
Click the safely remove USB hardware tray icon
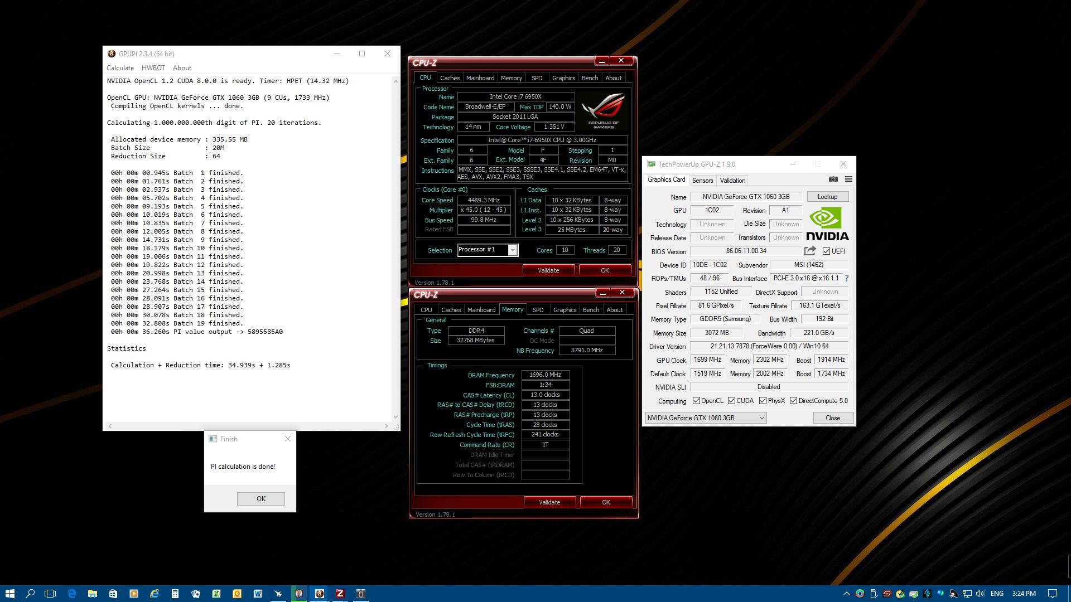tap(873, 594)
